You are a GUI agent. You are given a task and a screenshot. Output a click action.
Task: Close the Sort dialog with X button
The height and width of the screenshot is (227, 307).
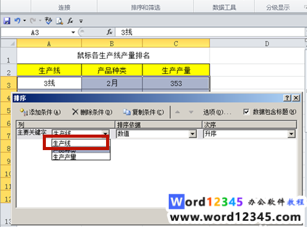point(296,98)
